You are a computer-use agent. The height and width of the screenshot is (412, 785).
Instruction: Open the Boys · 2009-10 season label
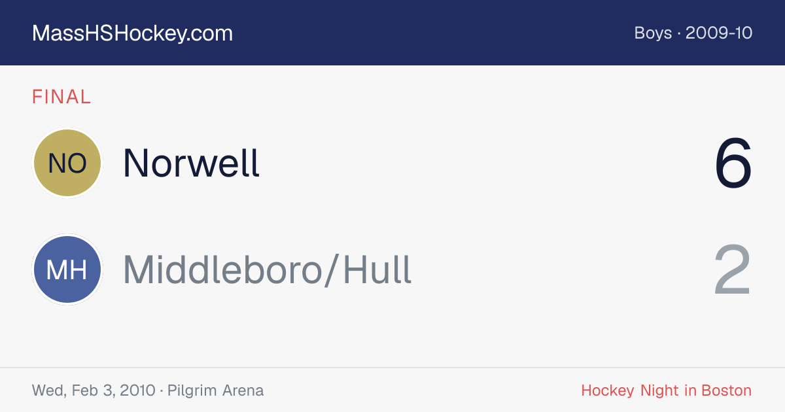(693, 33)
